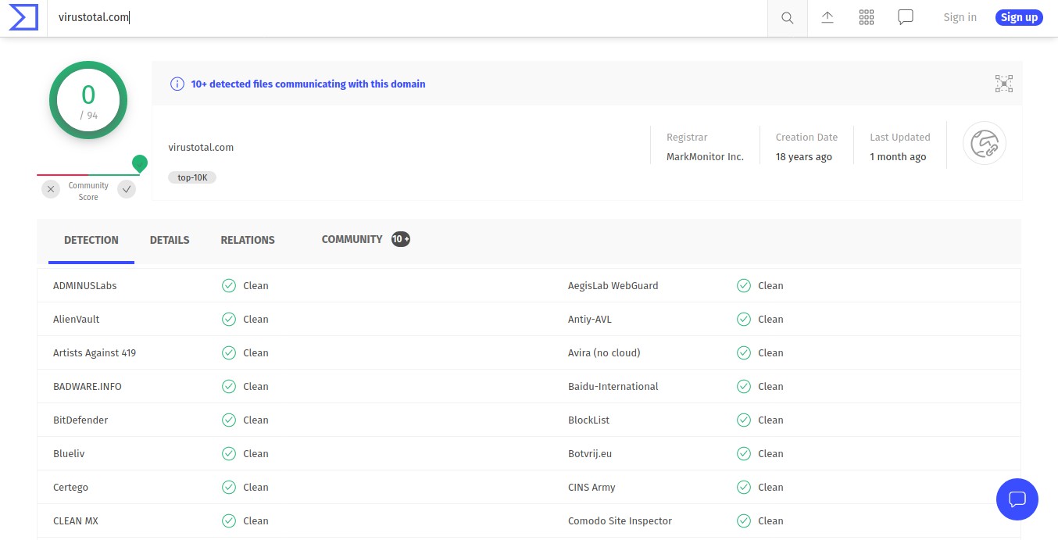This screenshot has height=540, width=1058.
Task: Vote positive with the checkmark community button
Action: coord(127,188)
